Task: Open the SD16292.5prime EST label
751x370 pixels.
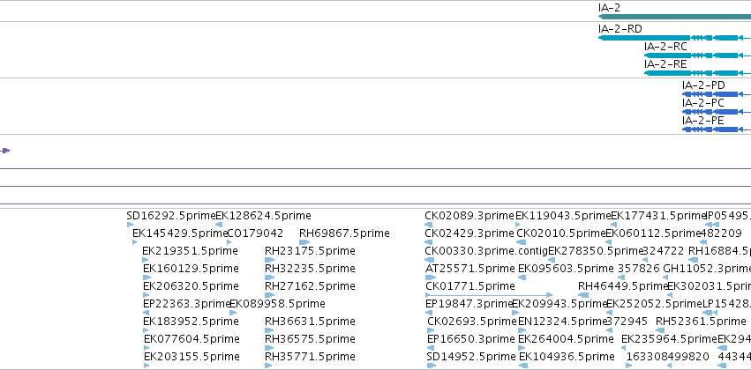Action: tap(171, 216)
